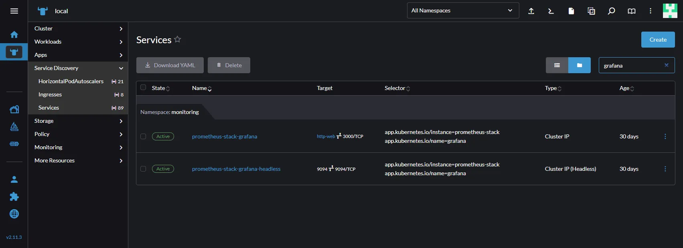Click Cluster IP (Headless) type cell
Screen dimensions: 683x248
click(570, 169)
